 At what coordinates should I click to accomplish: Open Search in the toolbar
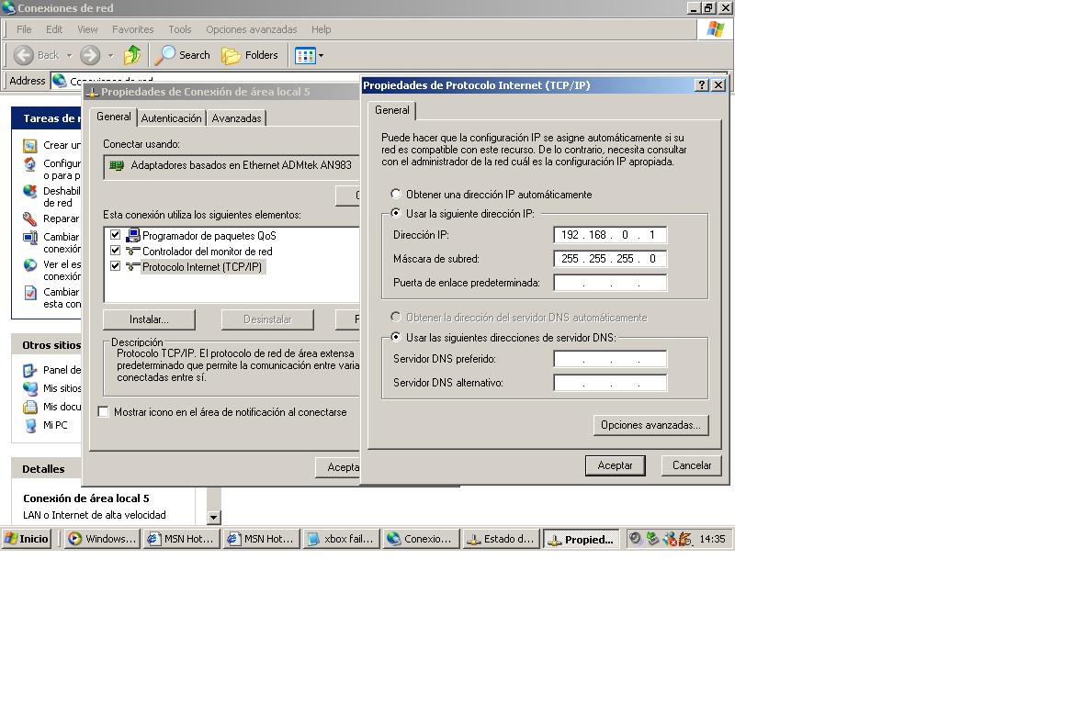pos(183,54)
